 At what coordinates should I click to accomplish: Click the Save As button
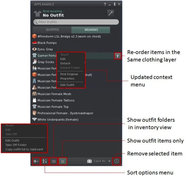97,161
